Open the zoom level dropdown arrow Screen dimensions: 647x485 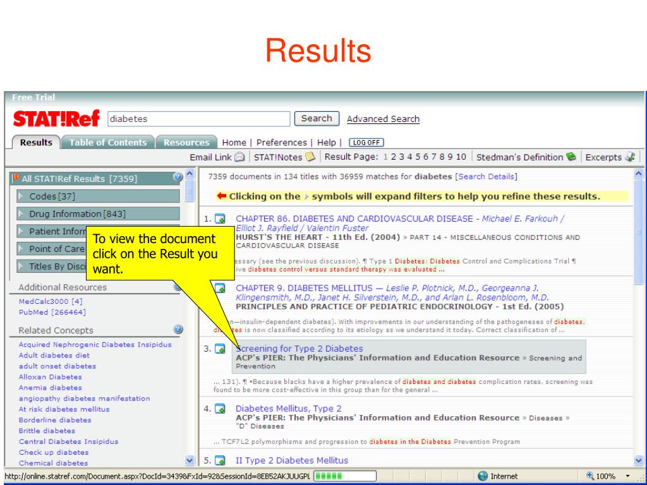click(629, 476)
